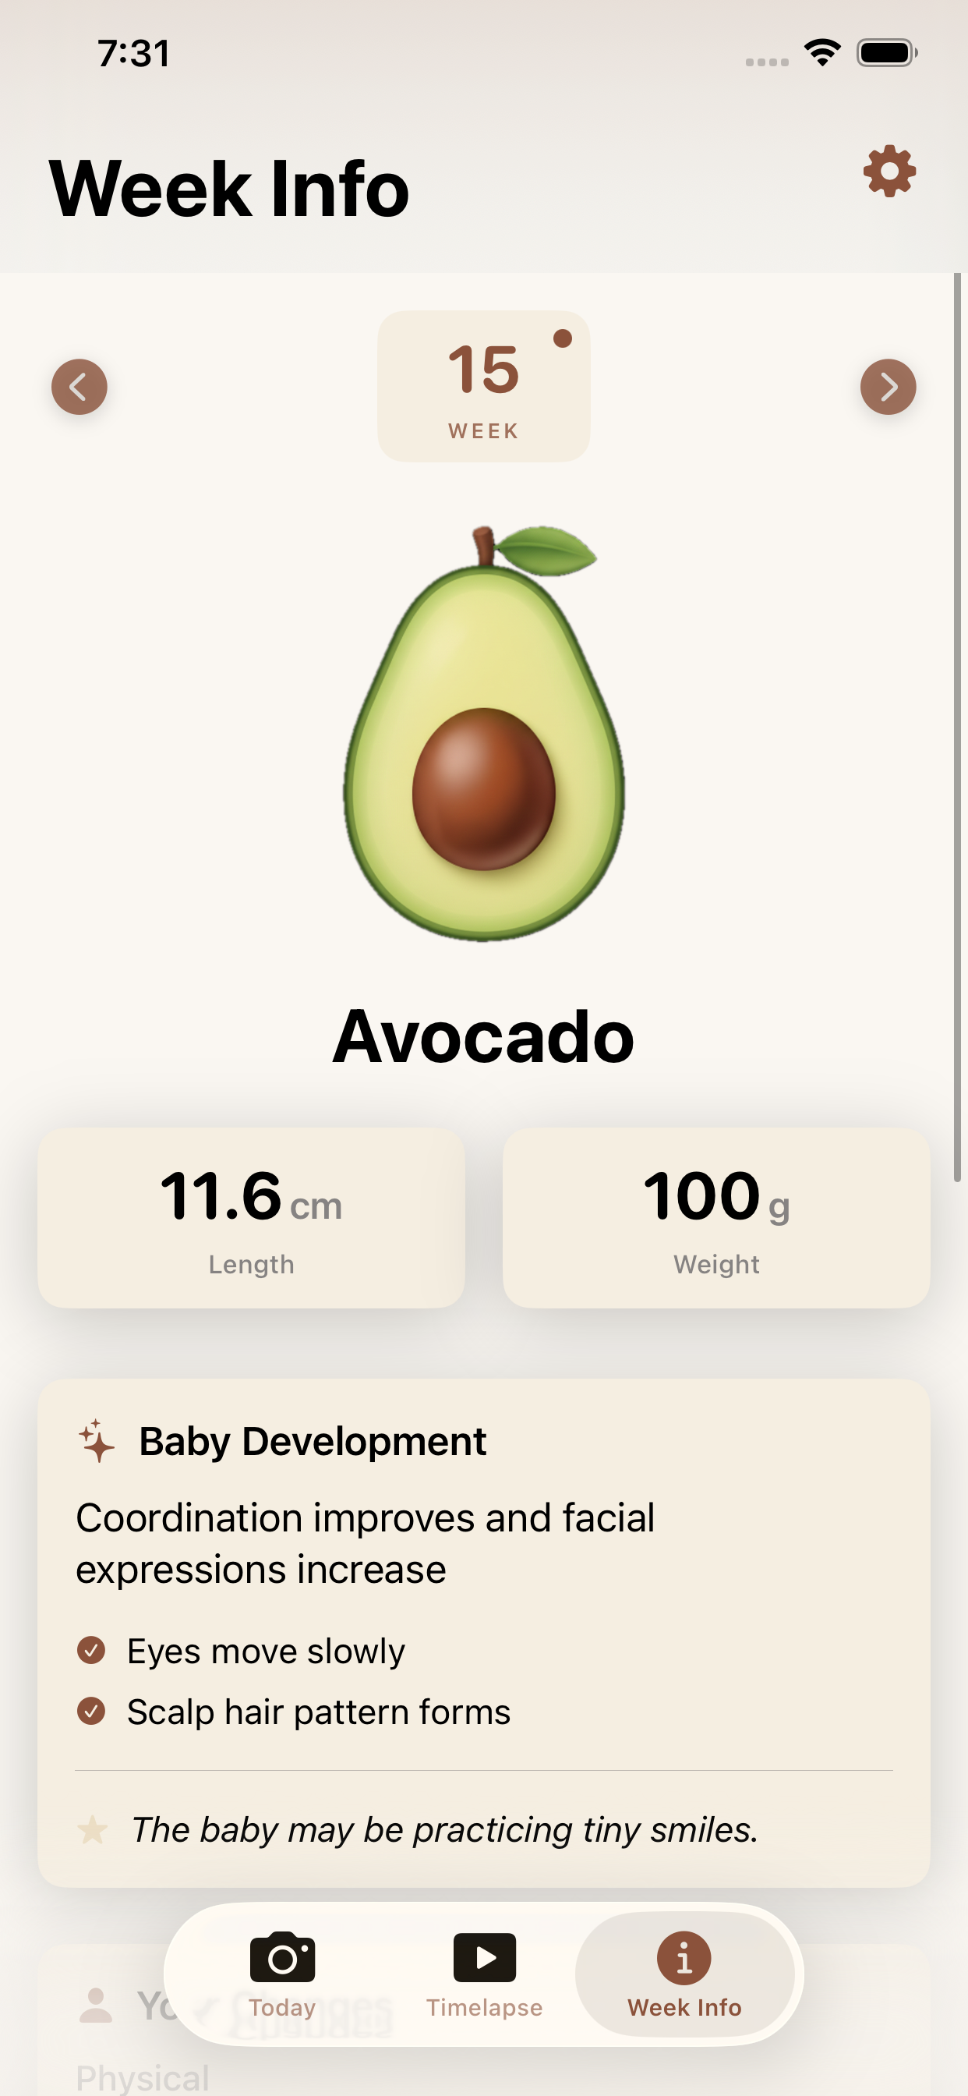Viewport: 968px width, 2096px height.
Task: Tap the person icon in the bottom card
Action: (x=95, y=2005)
